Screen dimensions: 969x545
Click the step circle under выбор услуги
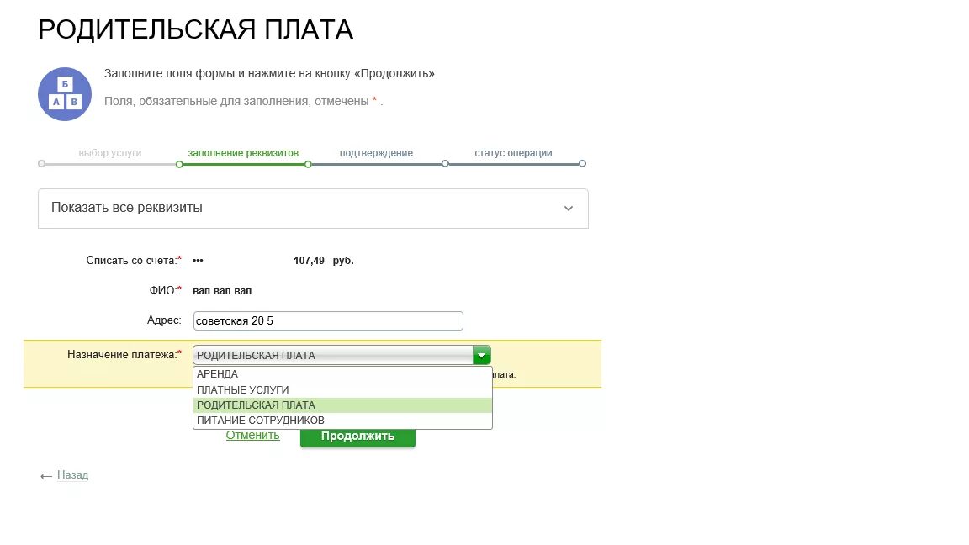(40, 165)
